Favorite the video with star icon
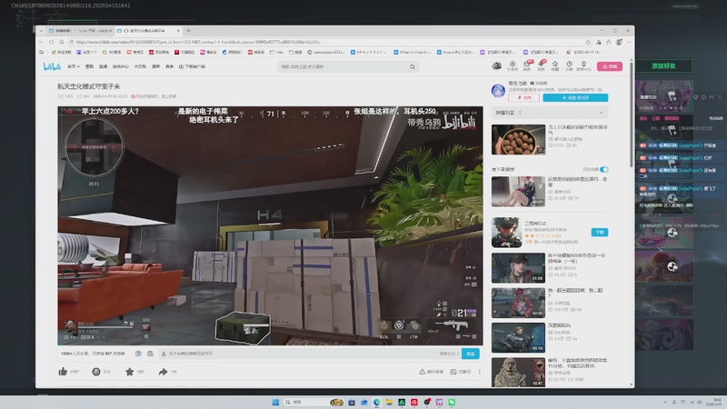 (129, 372)
